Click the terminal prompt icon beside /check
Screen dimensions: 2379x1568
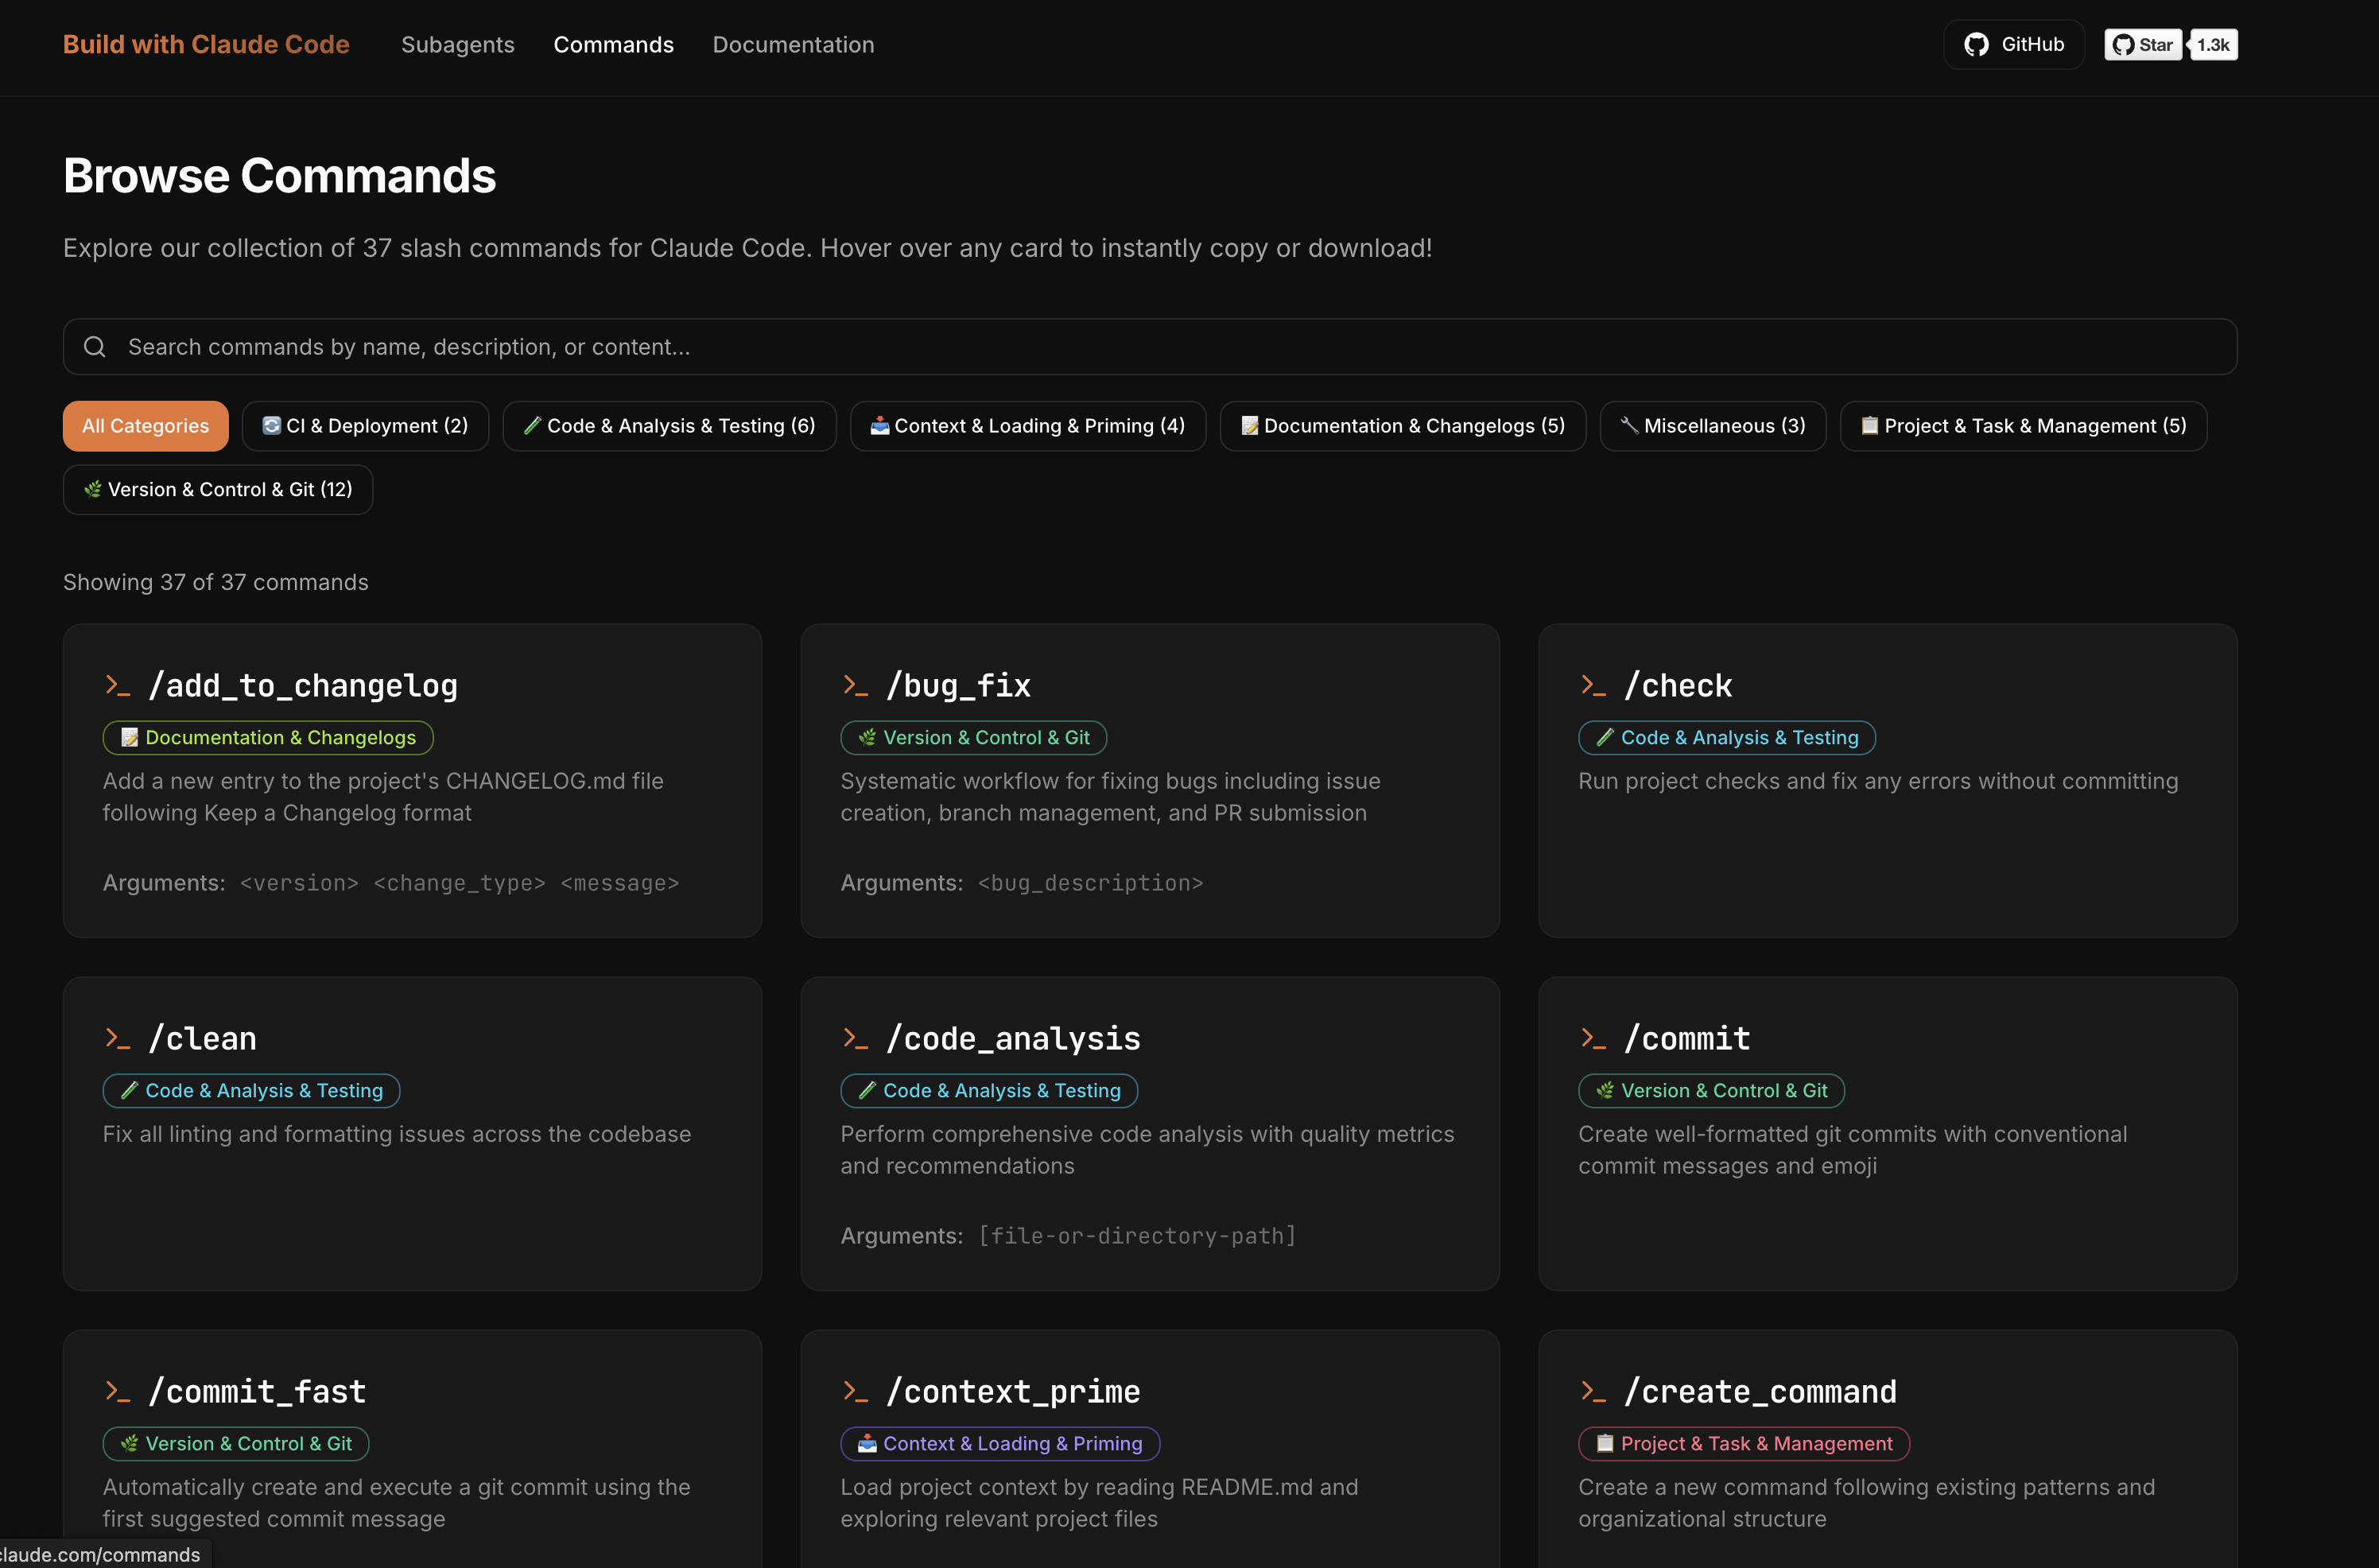click(x=1593, y=686)
